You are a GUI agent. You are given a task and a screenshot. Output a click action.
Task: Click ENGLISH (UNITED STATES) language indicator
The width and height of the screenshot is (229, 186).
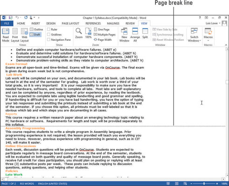pyautogui.click(x=53, y=184)
